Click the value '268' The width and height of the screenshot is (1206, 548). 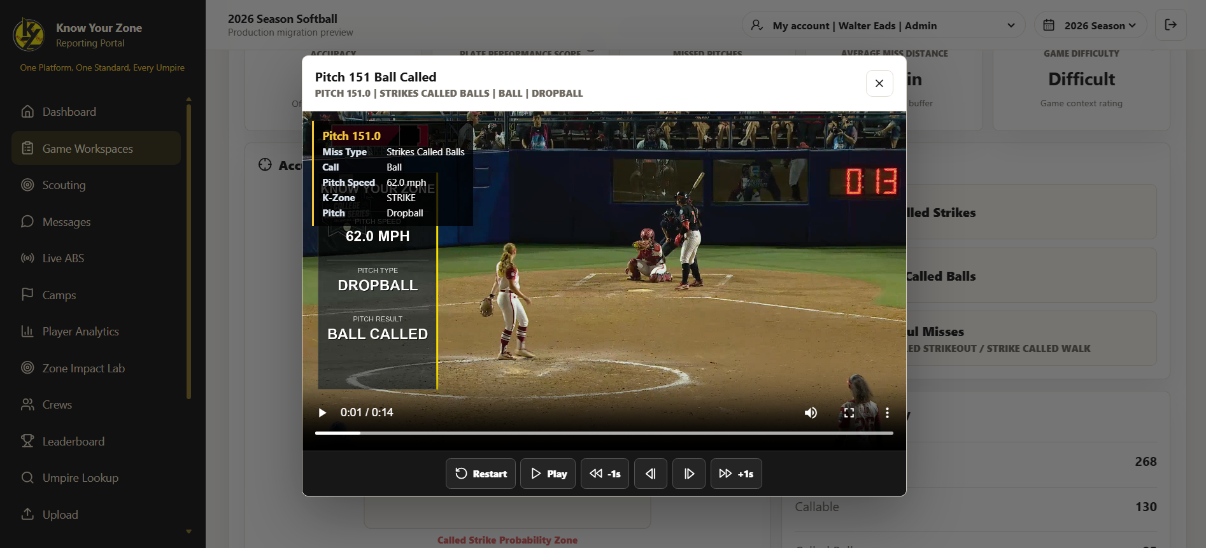click(1146, 461)
